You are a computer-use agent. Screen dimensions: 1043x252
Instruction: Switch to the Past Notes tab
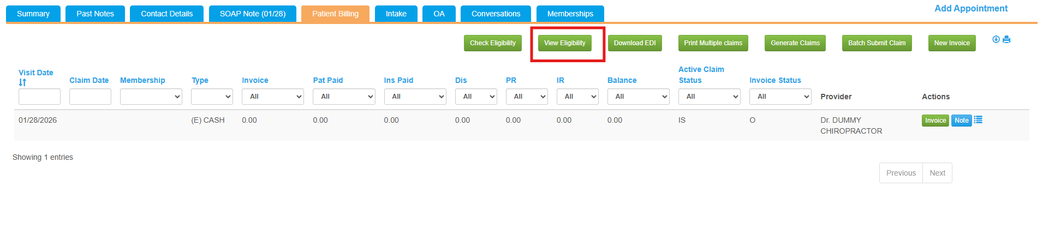coord(95,14)
